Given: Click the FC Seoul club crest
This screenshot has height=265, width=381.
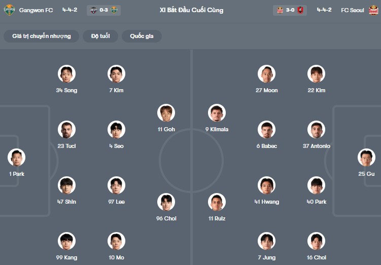Looking at the screenshot, I should 373,10.
